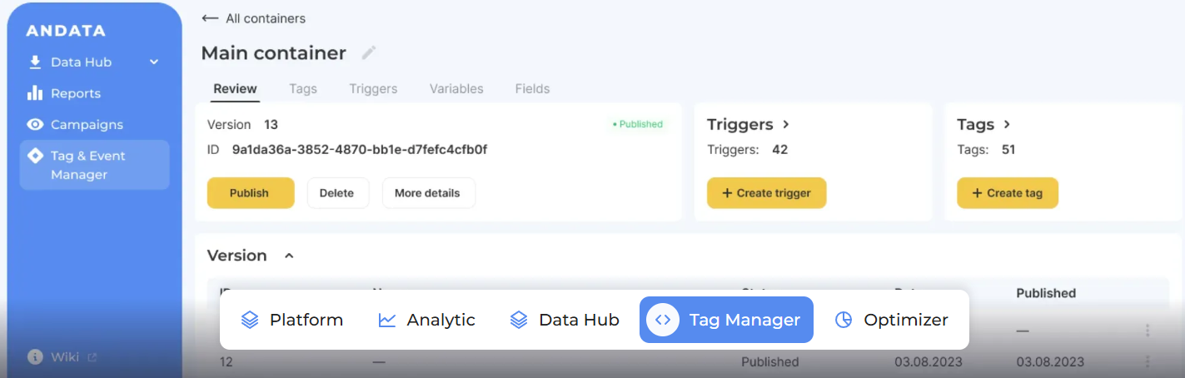Click the Tag Manager code brackets icon
Viewport: 1185px width, 378px height.
663,320
